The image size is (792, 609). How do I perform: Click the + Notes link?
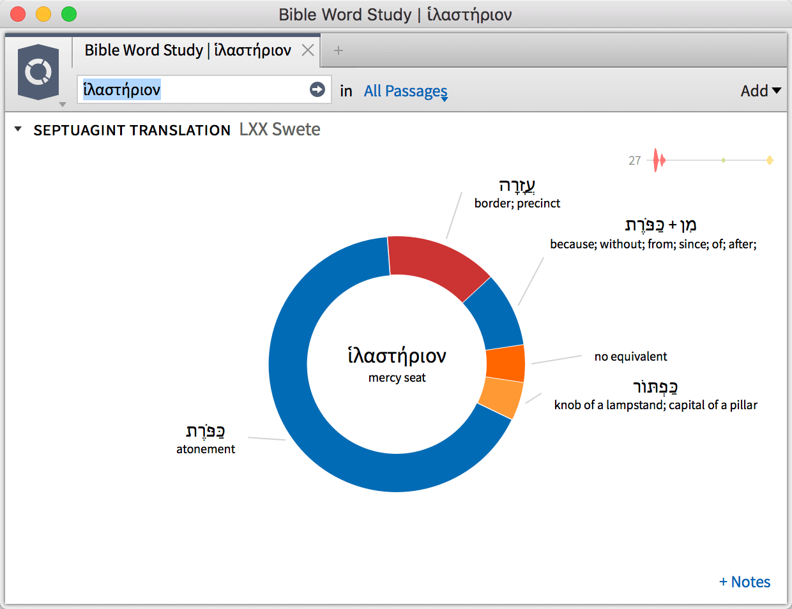tap(745, 582)
